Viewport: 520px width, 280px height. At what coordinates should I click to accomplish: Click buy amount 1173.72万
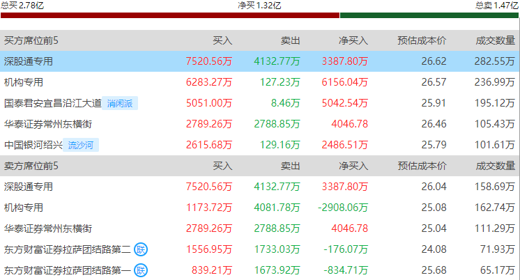pyautogui.click(x=209, y=208)
